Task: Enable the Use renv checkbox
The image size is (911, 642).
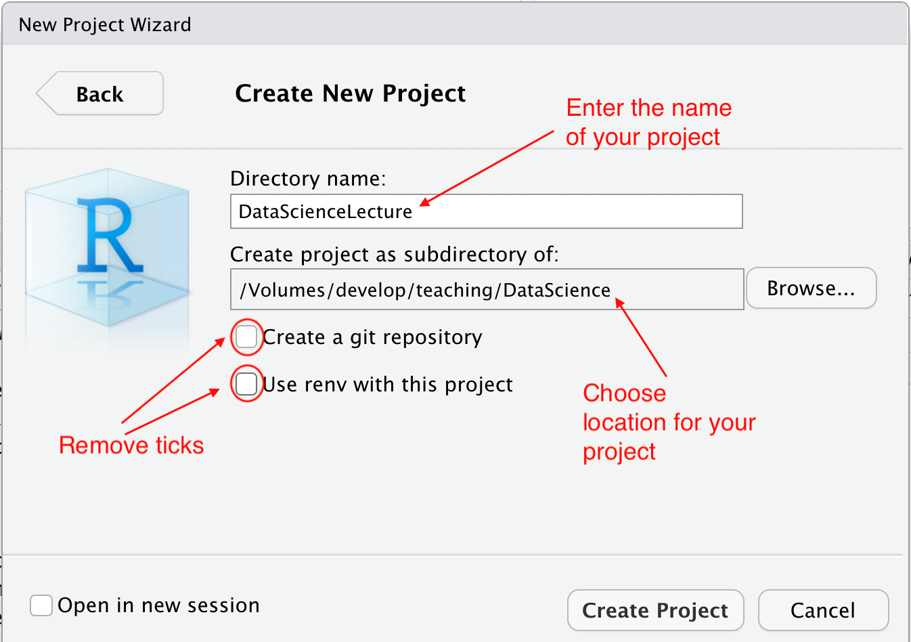Action: point(246,384)
